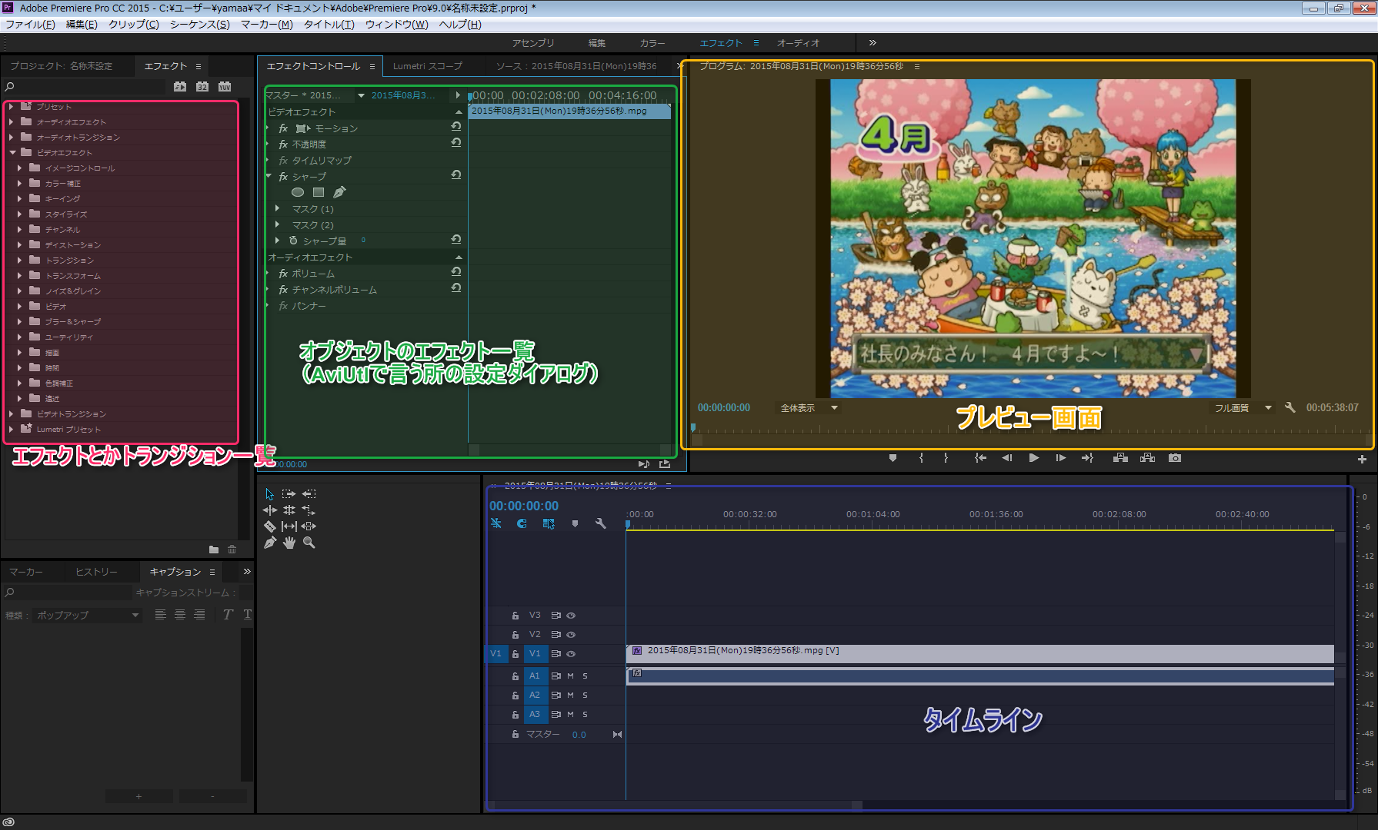Viewport: 1378px width, 830px height.
Task: Switch to the カラー workspace
Action: [652, 43]
